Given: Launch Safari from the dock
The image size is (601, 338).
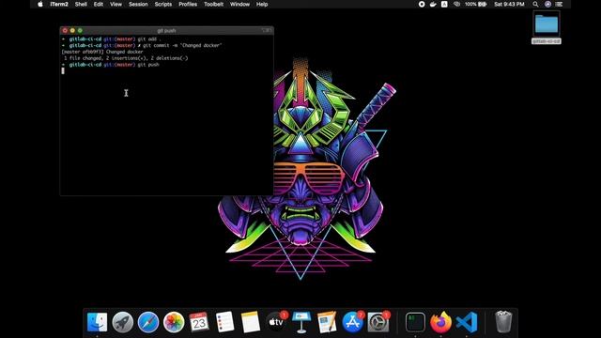Looking at the screenshot, I should (148, 322).
